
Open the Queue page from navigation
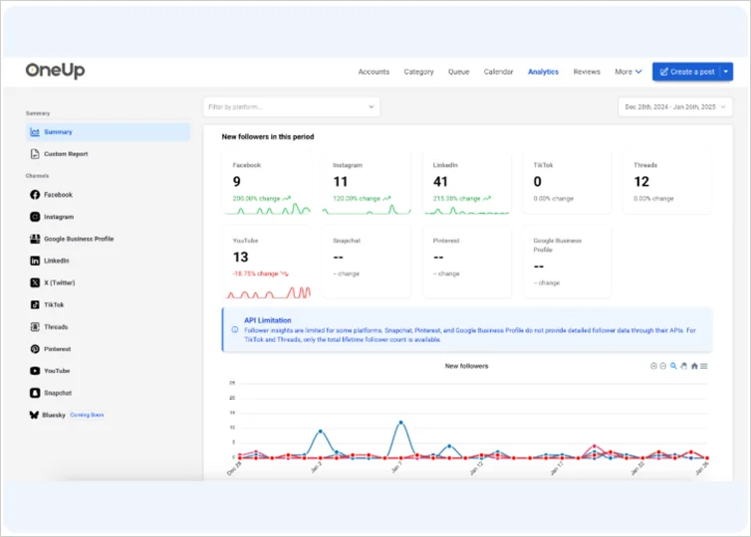458,72
